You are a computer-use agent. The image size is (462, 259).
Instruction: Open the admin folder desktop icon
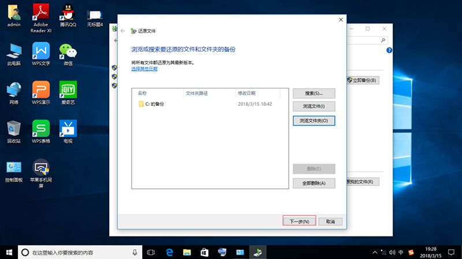[x=14, y=16]
